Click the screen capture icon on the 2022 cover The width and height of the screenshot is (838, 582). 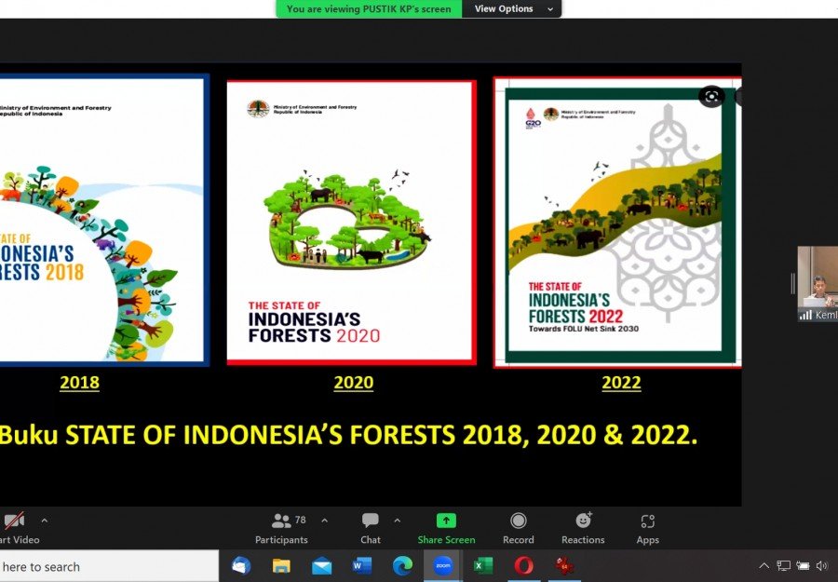click(x=711, y=96)
